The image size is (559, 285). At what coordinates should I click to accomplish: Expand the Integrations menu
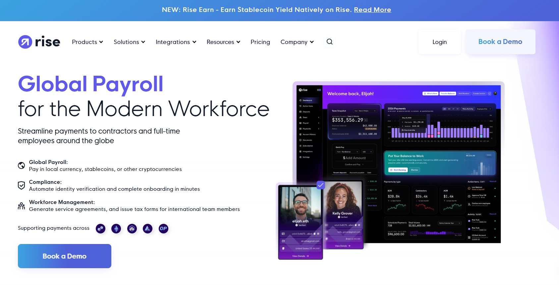pyautogui.click(x=176, y=42)
